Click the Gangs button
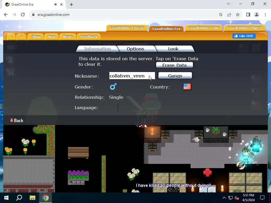The height and width of the screenshot is (203, 271). (x=175, y=76)
